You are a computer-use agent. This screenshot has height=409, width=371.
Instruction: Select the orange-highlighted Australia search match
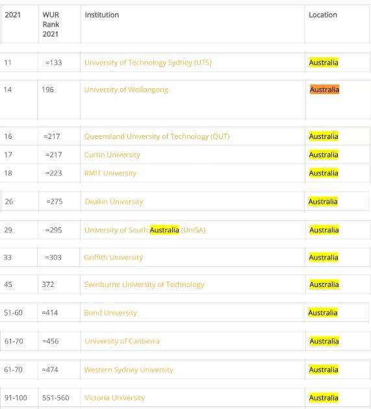coord(324,90)
